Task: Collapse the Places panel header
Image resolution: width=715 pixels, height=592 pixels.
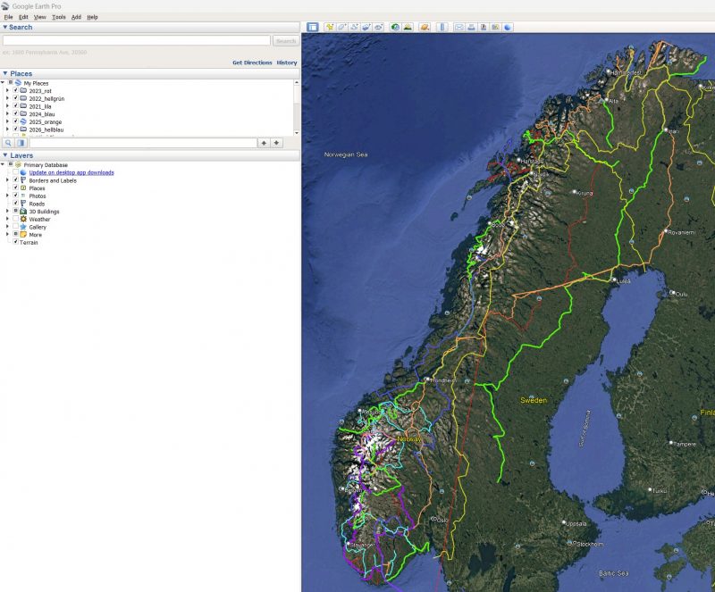Action: click(x=5, y=73)
